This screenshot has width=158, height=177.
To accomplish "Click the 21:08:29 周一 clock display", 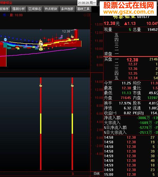I will 87,3.
